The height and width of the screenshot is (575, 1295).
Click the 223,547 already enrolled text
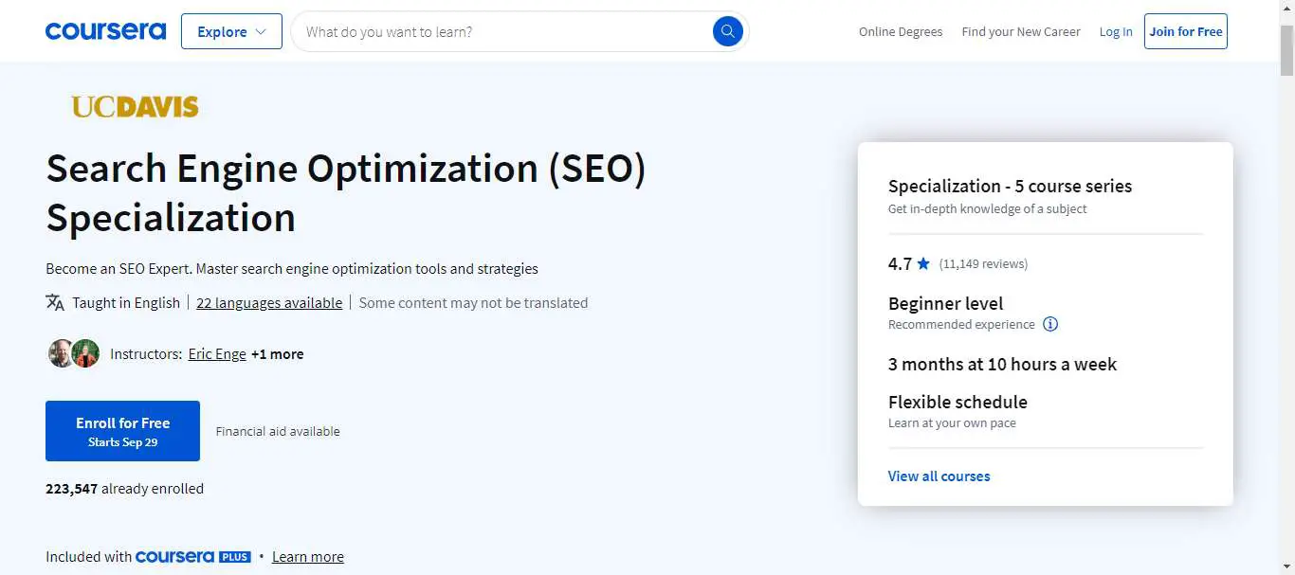tap(124, 489)
